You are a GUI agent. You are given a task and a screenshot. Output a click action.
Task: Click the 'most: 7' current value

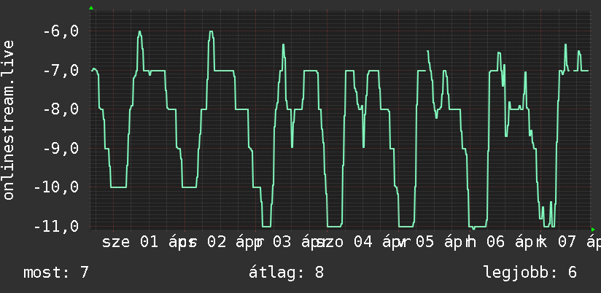(x=56, y=273)
